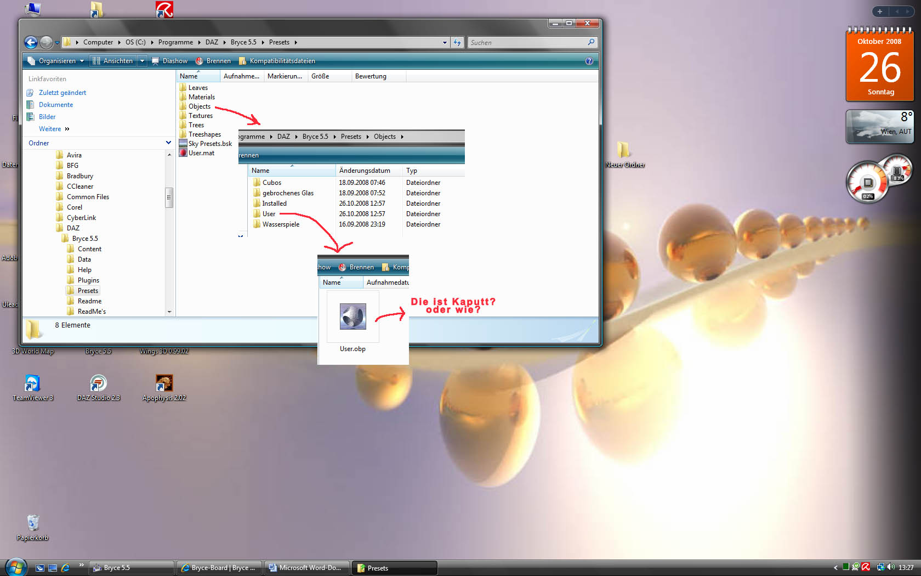
Task: Show hidden quick launch items chevron
Action: click(81, 564)
